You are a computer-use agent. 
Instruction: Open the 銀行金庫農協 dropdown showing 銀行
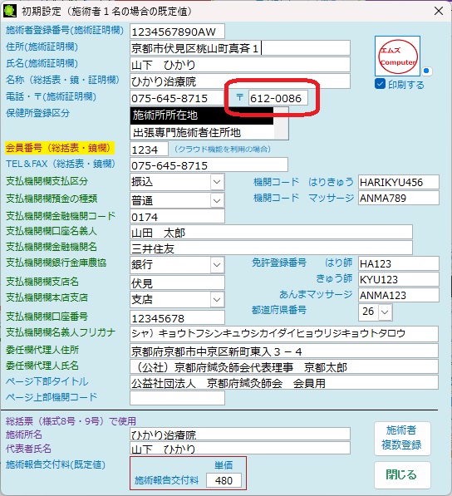point(177,264)
